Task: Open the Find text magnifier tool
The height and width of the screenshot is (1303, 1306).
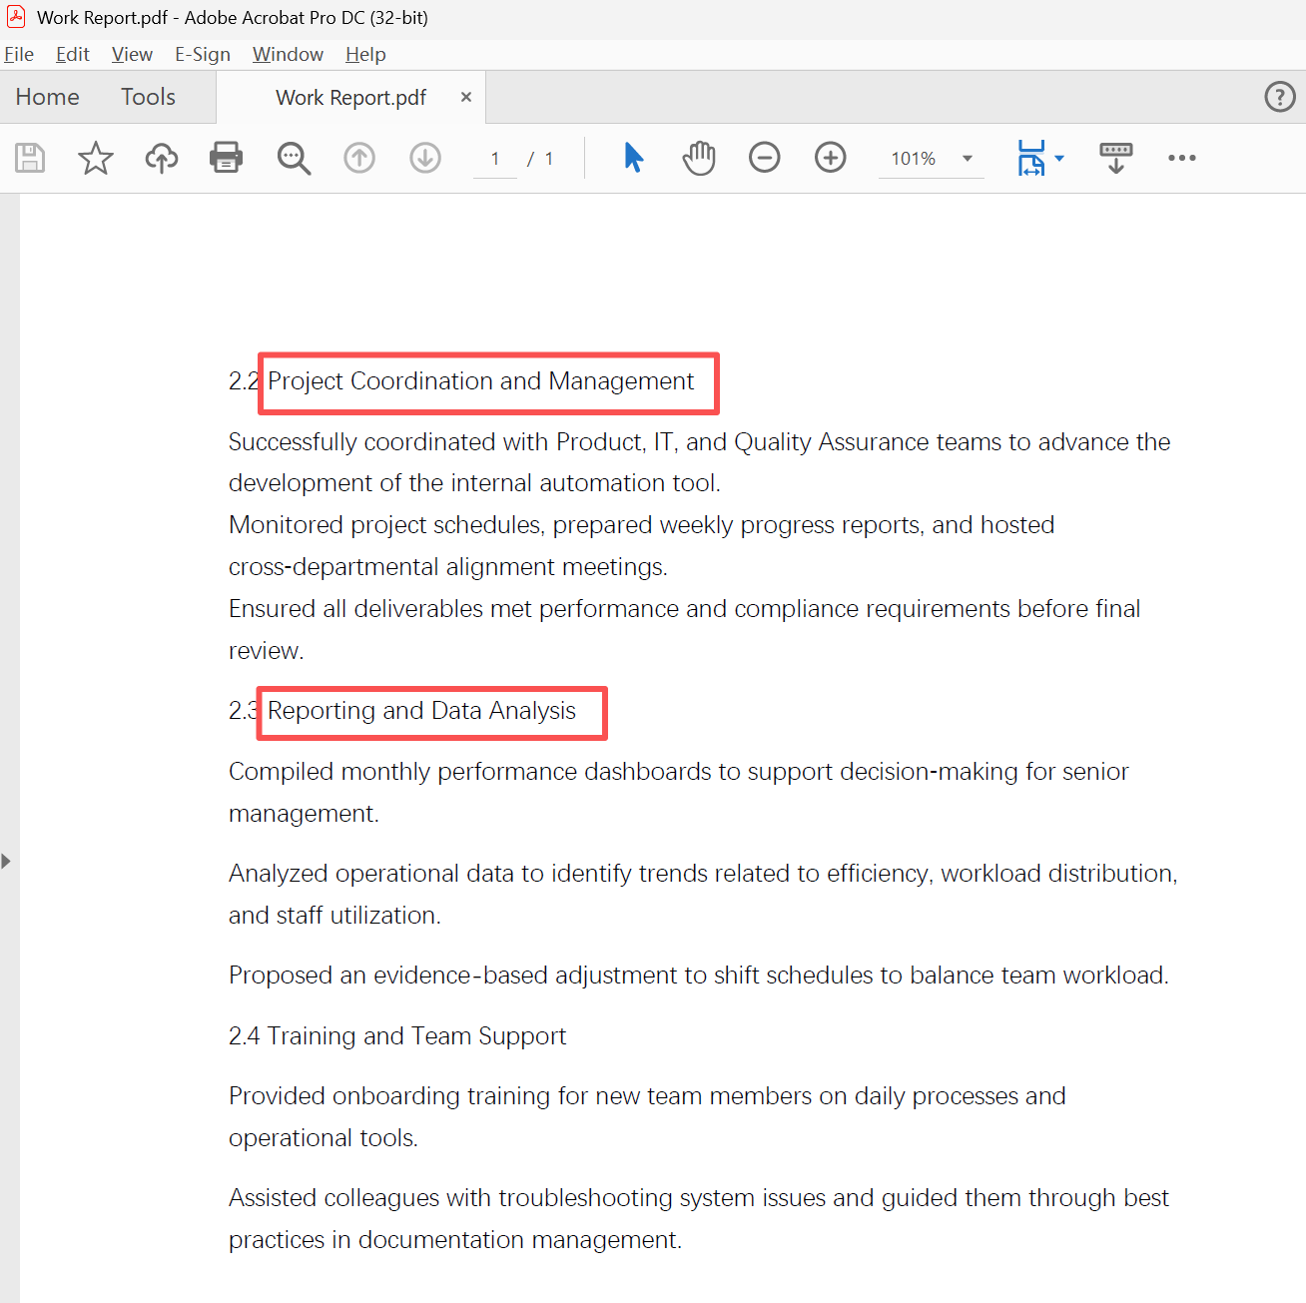Action: (294, 158)
